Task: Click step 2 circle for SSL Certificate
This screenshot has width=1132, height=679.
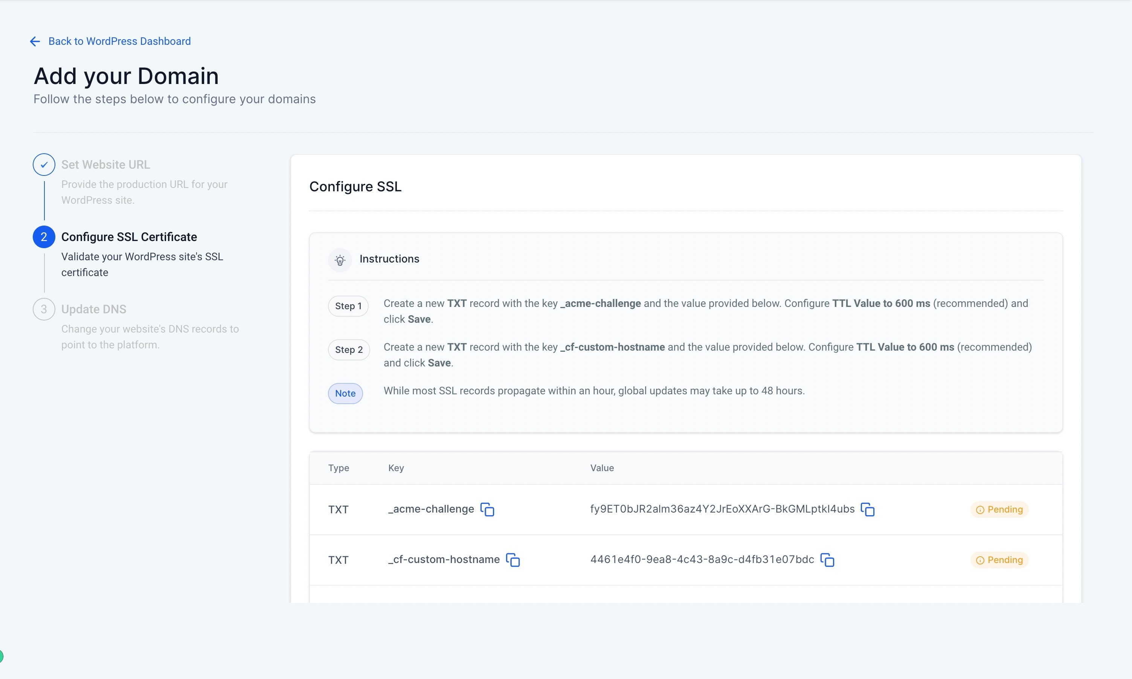Action: point(44,237)
